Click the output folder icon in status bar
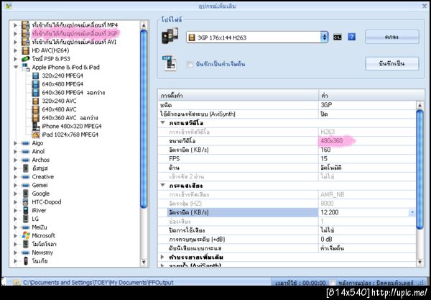This screenshot has width=431, height=300. pyautogui.click(x=17, y=283)
